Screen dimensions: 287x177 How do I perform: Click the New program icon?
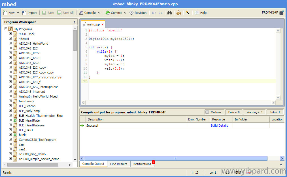point(5,13)
